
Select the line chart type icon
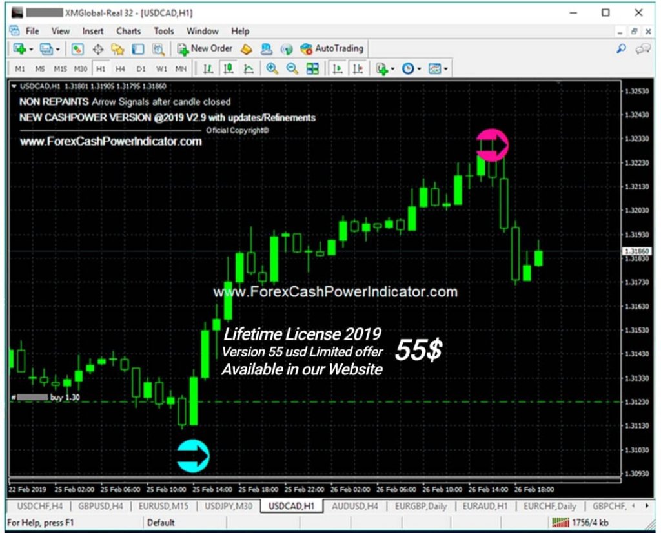(249, 68)
